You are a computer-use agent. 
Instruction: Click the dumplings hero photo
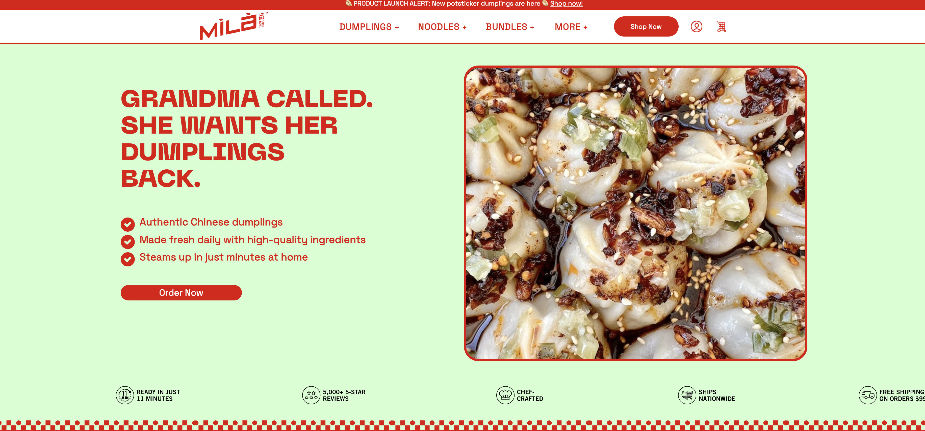(x=635, y=213)
